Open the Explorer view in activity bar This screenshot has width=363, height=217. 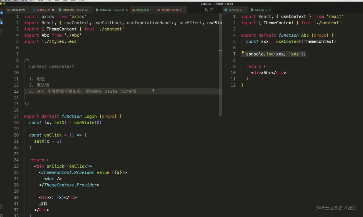click(1, 11)
